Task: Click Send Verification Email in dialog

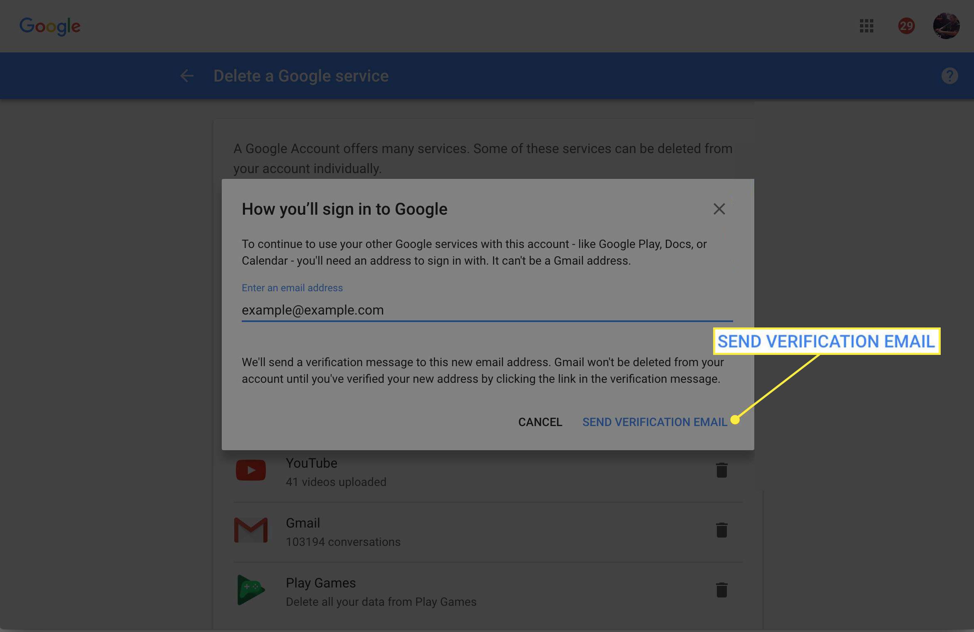Action: click(x=654, y=422)
